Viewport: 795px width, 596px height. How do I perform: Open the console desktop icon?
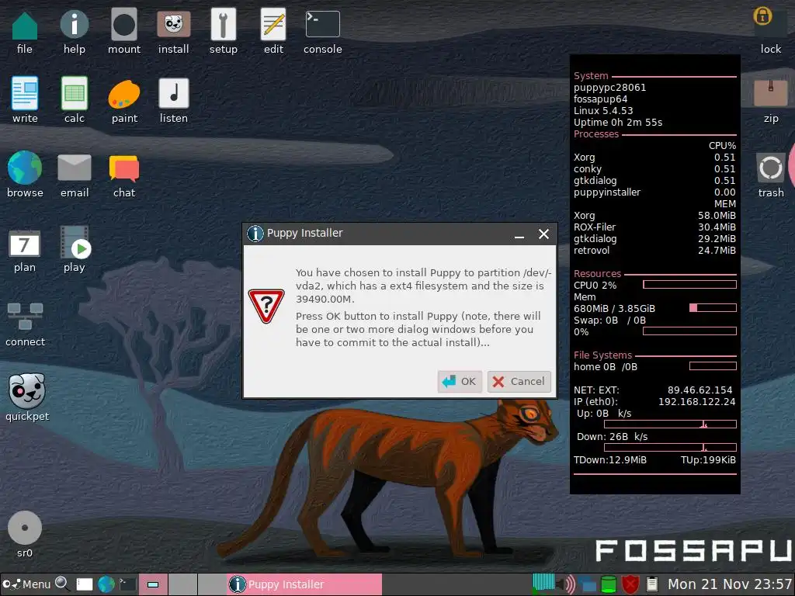322,24
